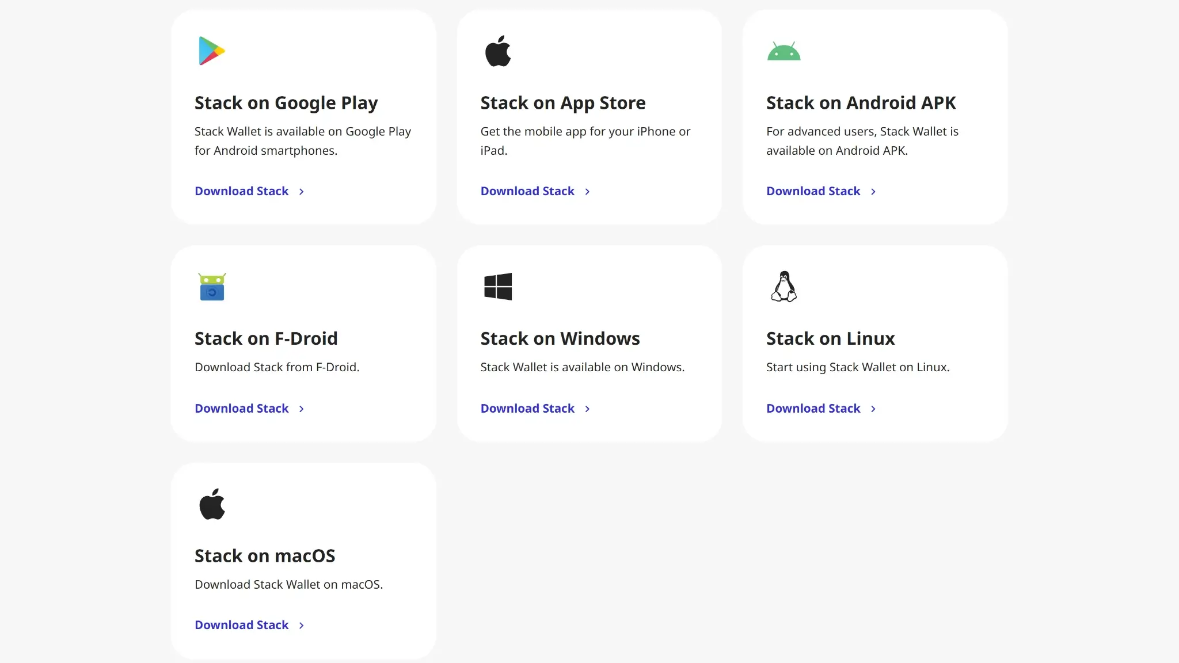Click the "Stack on F-Droid" heading
The height and width of the screenshot is (663, 1179).
pyautogui.click(x=266, y=338)
